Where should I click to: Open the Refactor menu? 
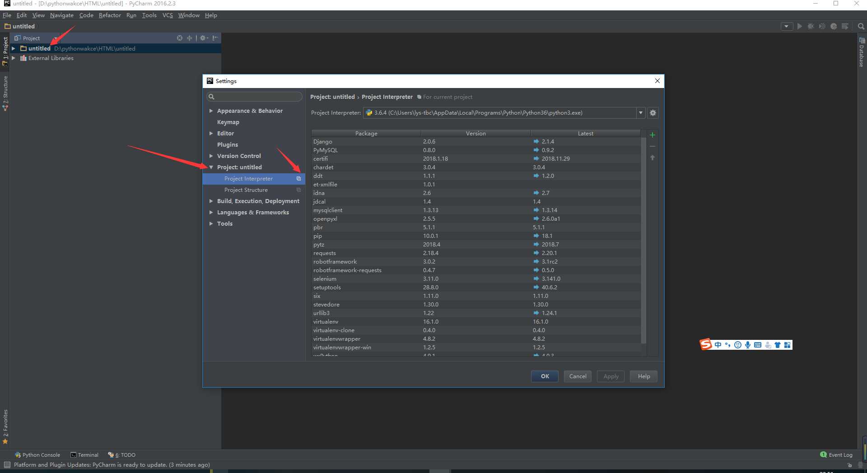[110, 15]
